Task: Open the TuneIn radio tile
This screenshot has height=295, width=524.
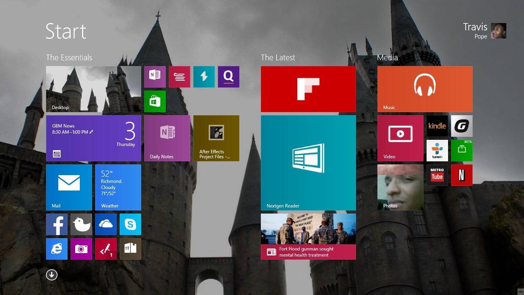Action: tap(437, 151)
